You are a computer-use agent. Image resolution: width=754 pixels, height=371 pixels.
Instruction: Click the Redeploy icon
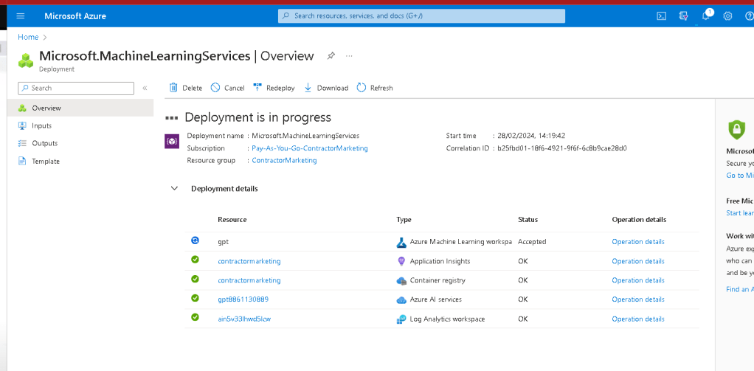[257, 88]
